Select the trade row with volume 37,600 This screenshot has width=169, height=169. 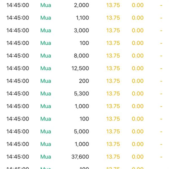(x=84, y=157)
